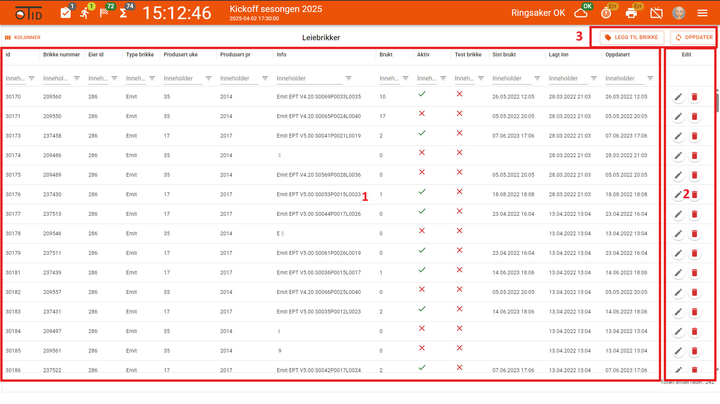Edit the row with id 30170
Image resolution: width=720 pixels, height=404 pixels.
(x=678, y=97)
